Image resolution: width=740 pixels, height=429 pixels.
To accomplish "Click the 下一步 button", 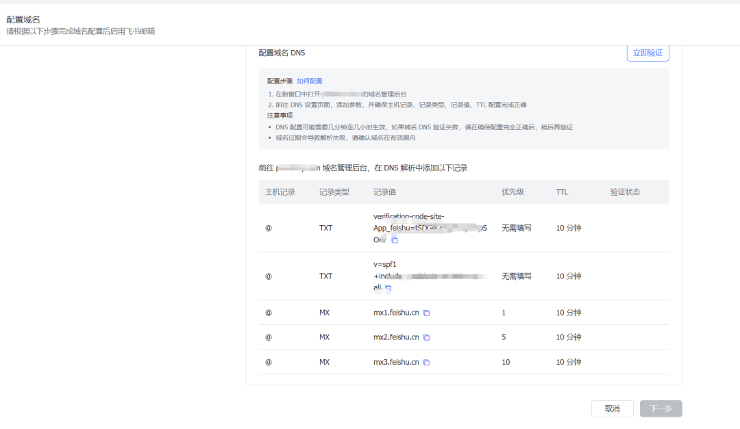I will [661, 408].
